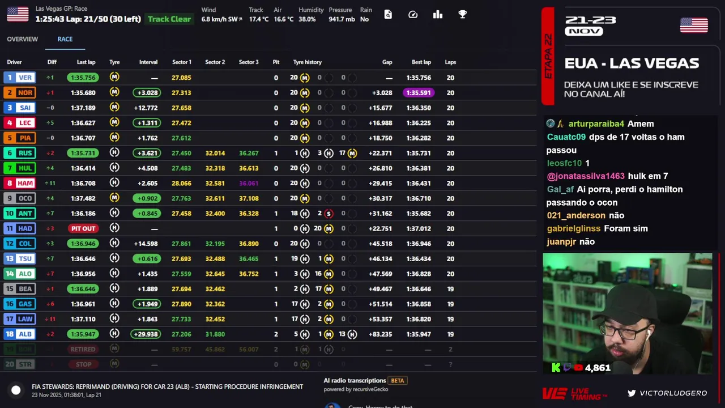Click the Pit column header

(276, 62)
